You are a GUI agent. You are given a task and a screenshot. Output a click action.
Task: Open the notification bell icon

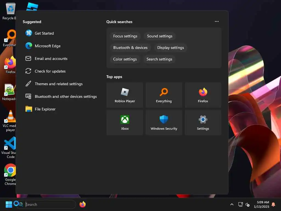pyautogui.click(x=273, y=204)
